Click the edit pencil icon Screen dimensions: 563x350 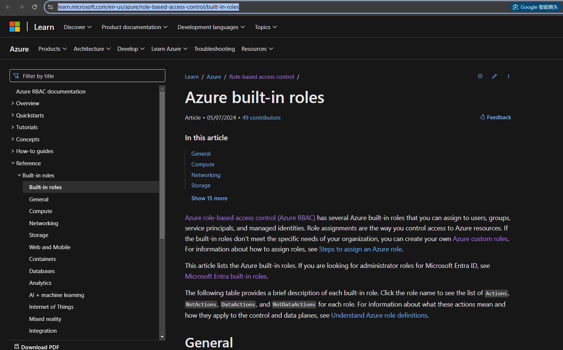(x=495, y=76)
